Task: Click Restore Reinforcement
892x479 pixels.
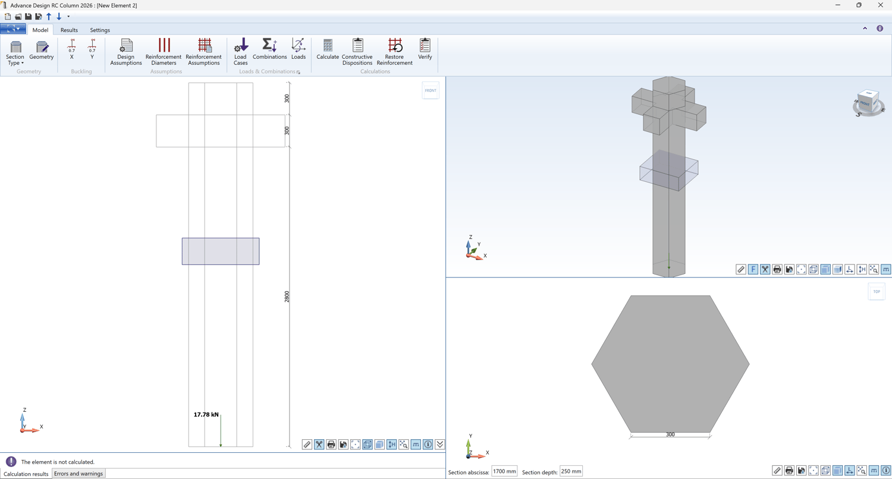Action: (394, 52)
